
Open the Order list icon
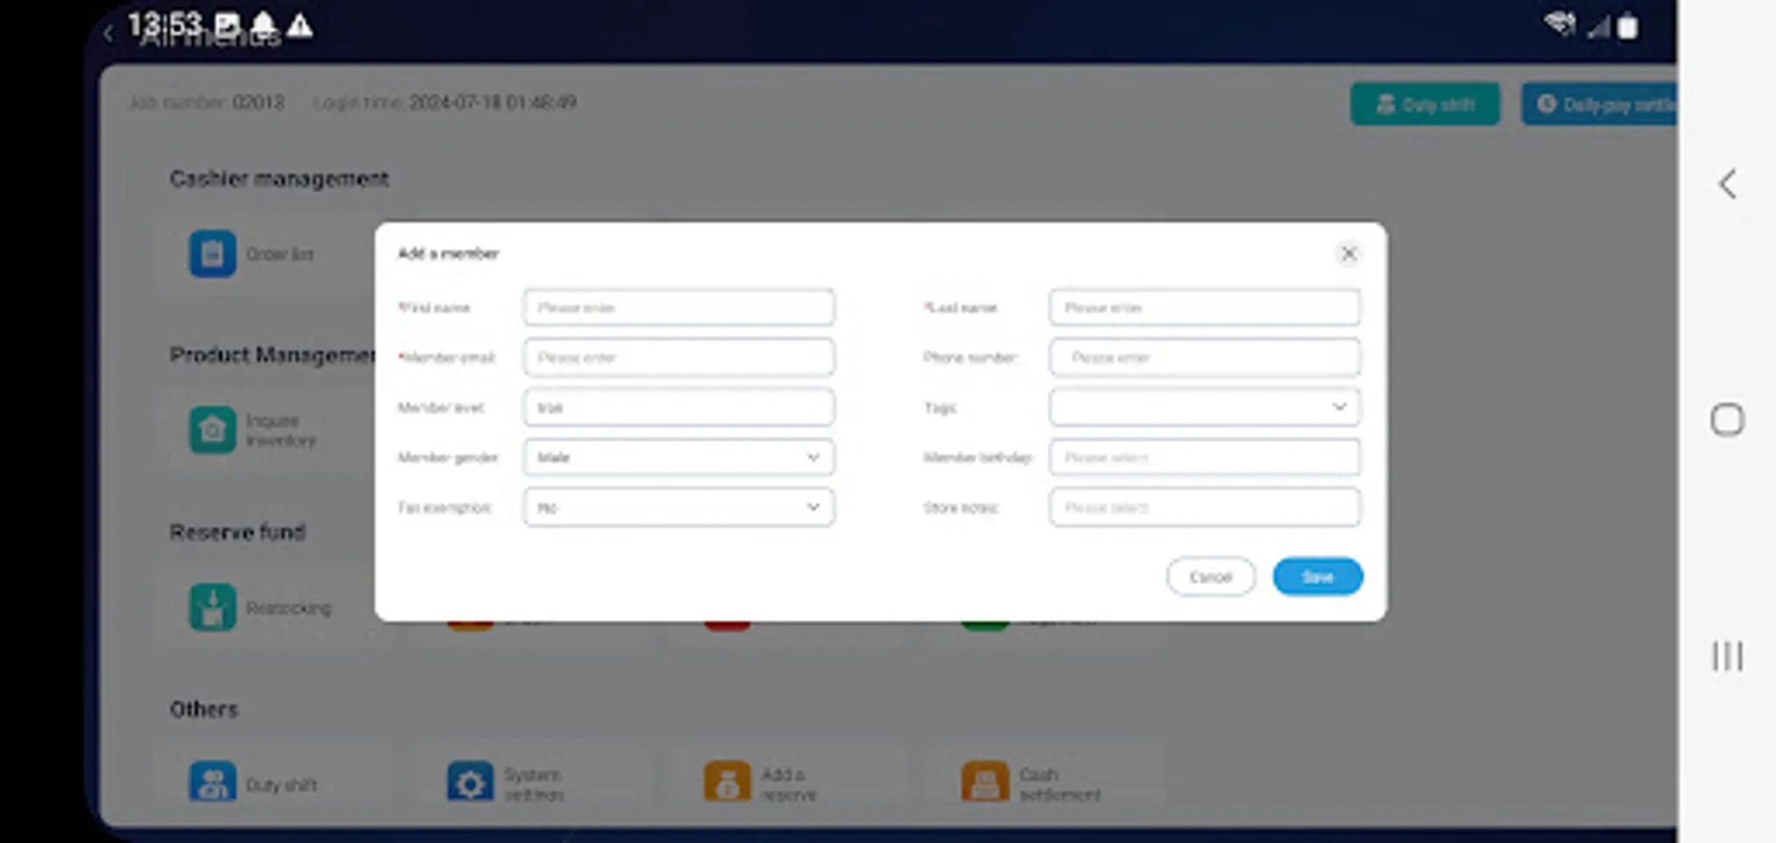213,254
